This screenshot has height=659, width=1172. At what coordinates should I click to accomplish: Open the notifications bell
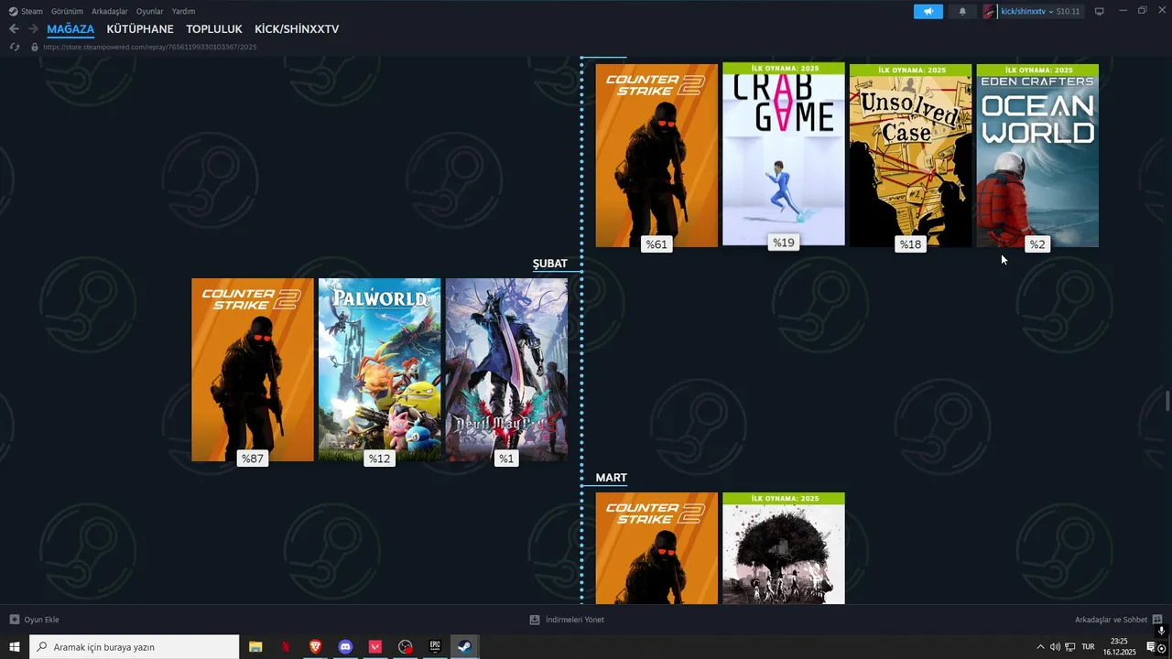[962, 11]
